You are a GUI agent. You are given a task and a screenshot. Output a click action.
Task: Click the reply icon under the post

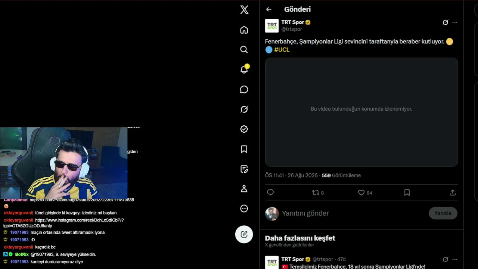(271, 192)
